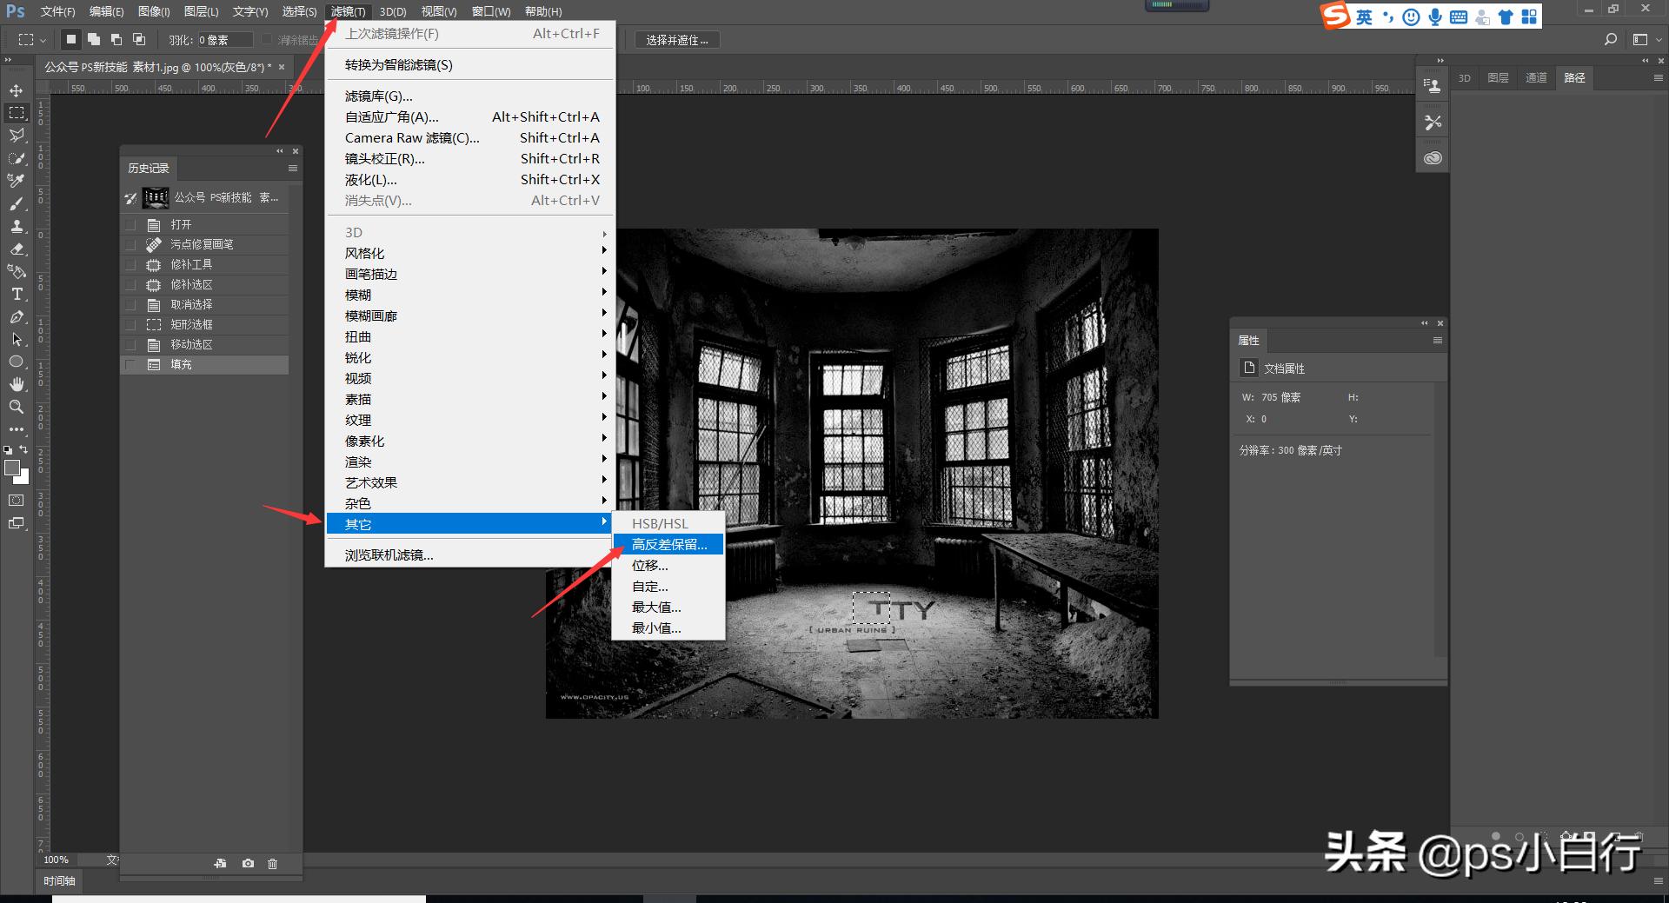Select the Eraser tool
The image size is (1669, 903).
[x=17, y=249]
